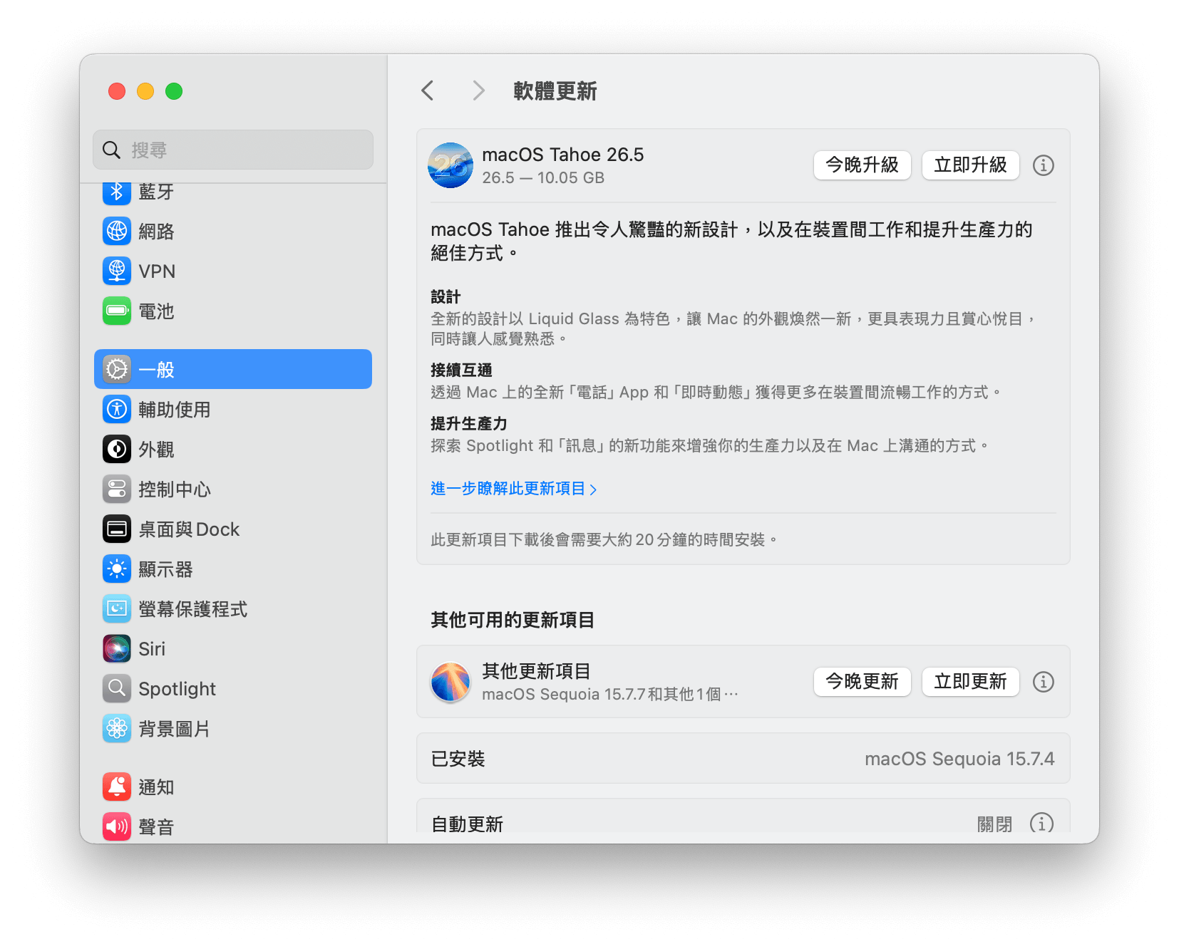Click the 設計 section heading
1179x949 pixels.
tap(446, 297)
